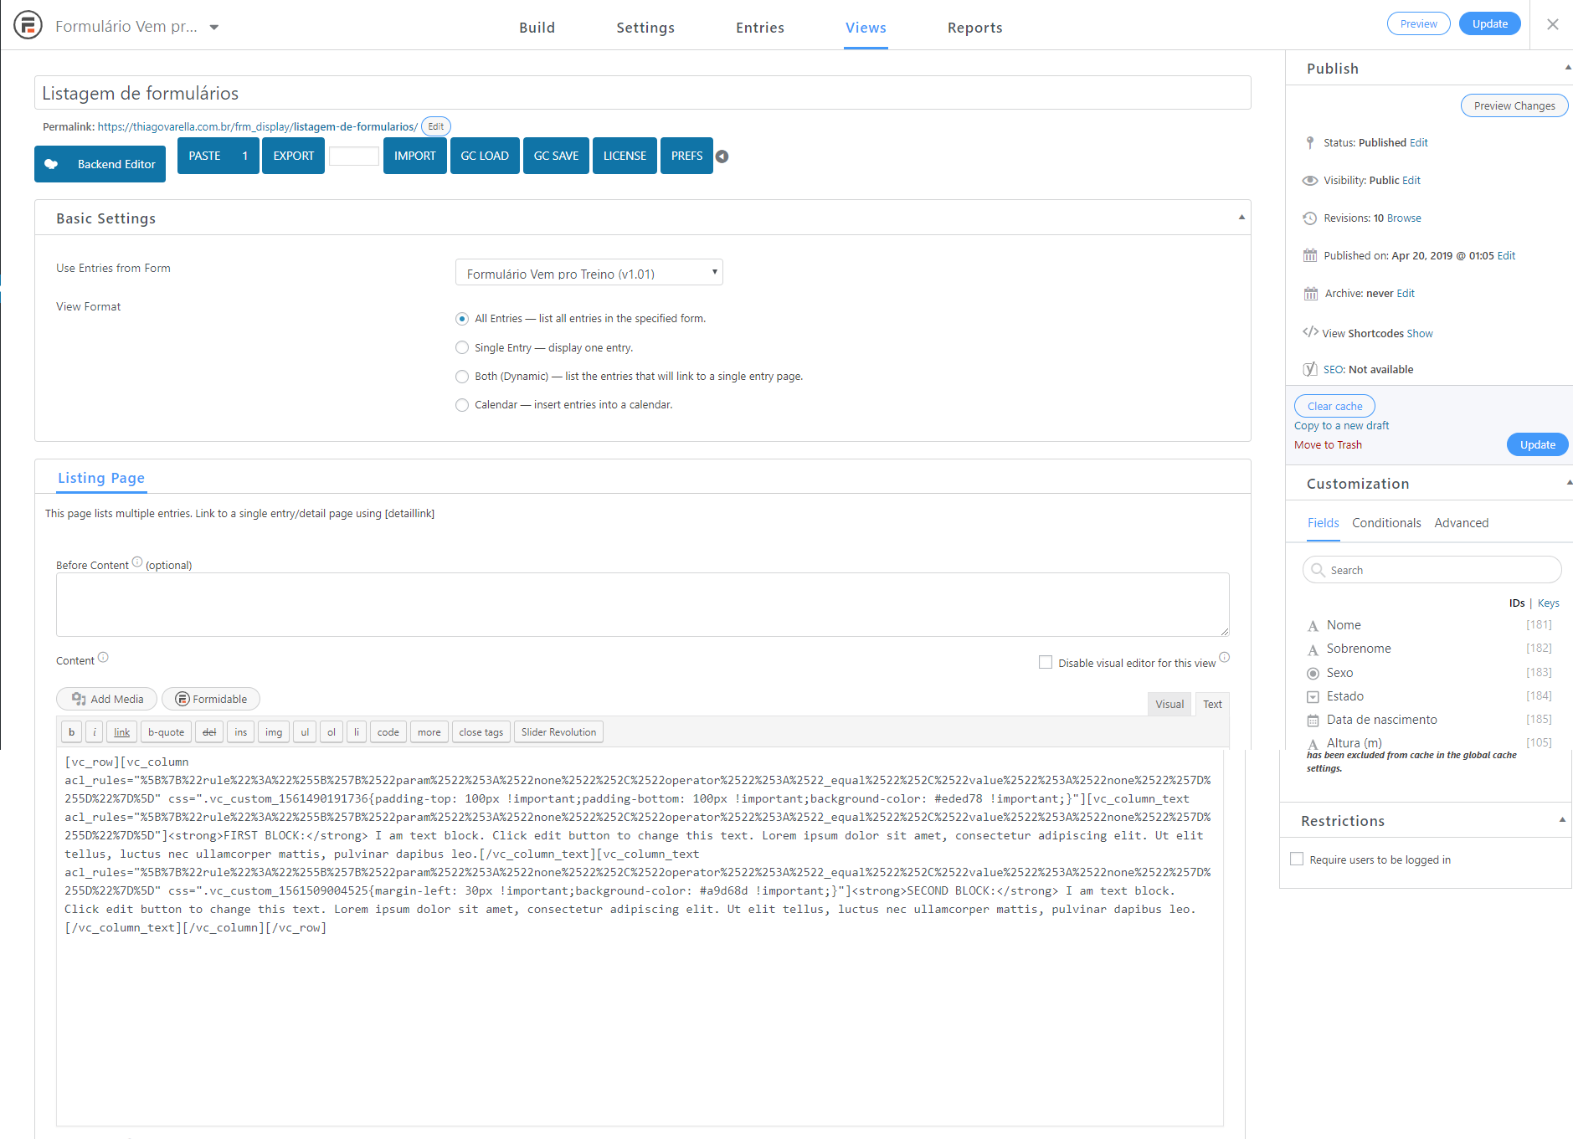This screenshot has width=1573, height=1139.
Task: Click the Backend Editor button
Action: [100, 164]
